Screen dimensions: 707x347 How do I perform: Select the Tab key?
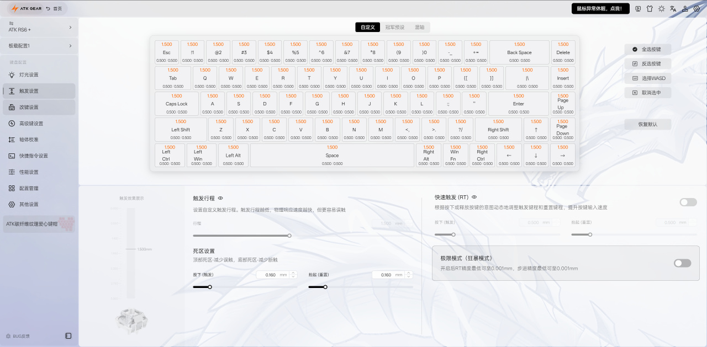[x=173, y=78]
